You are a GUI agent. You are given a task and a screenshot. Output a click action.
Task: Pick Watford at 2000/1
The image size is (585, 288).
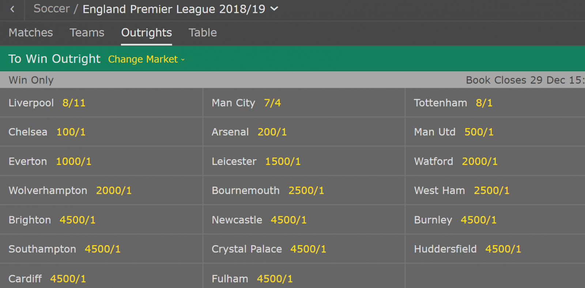tap(480, 161)
